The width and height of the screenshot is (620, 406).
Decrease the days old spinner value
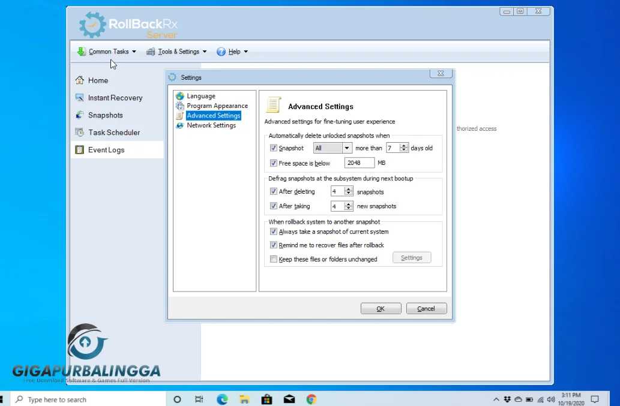[404, 151]
